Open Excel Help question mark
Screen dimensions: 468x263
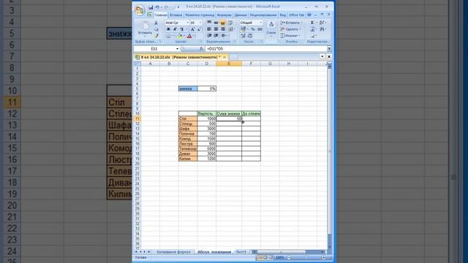coord(309,15)
